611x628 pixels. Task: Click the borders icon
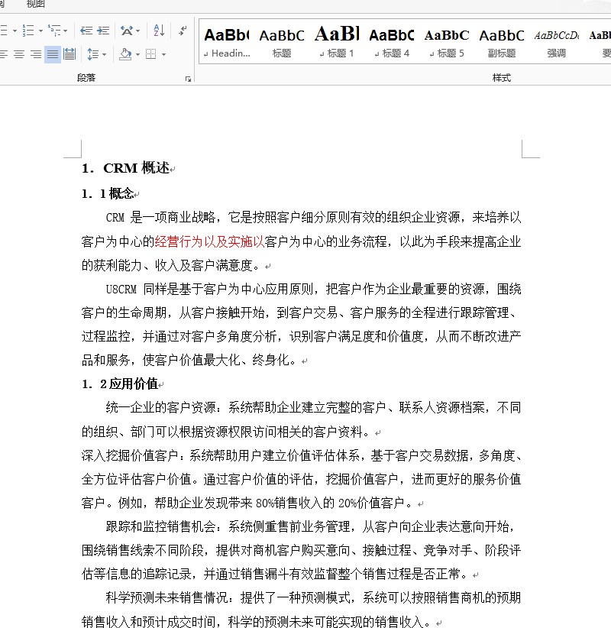click(x=151, y=53)
